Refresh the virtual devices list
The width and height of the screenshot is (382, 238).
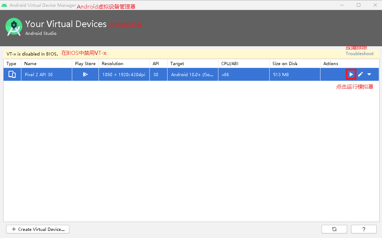click(x=334, y=229)
